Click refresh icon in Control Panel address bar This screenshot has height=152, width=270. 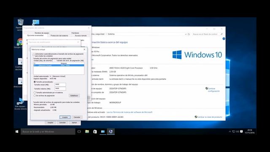click(x=189, y=34)
